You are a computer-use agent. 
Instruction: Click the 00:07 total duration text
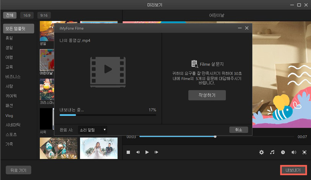302,137
